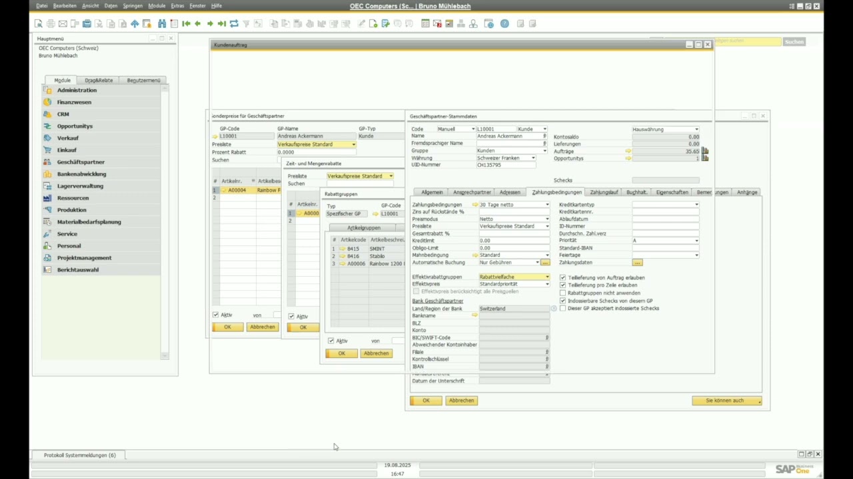Open the Effektivrabattgruppen dropdown
The height and width of the screenshot is (479, 853).
[x=547, y=277]
